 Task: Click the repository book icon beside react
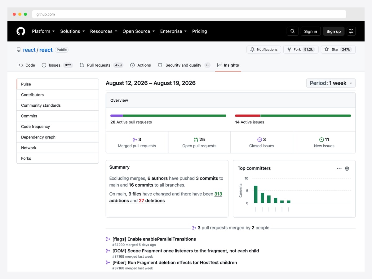19,50
